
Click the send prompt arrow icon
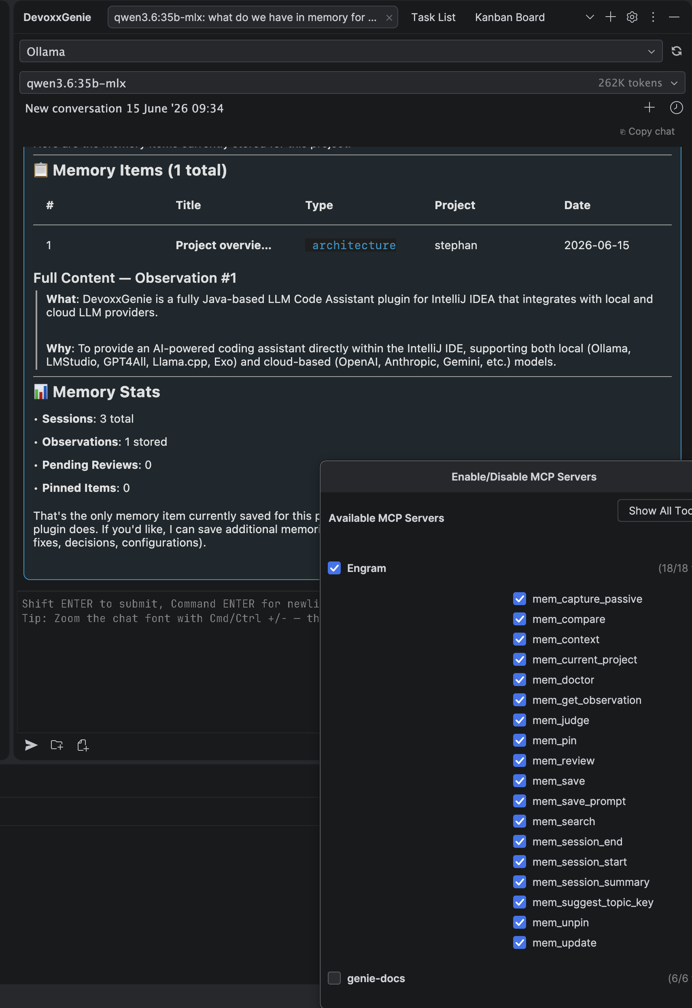tap(31, 745)
